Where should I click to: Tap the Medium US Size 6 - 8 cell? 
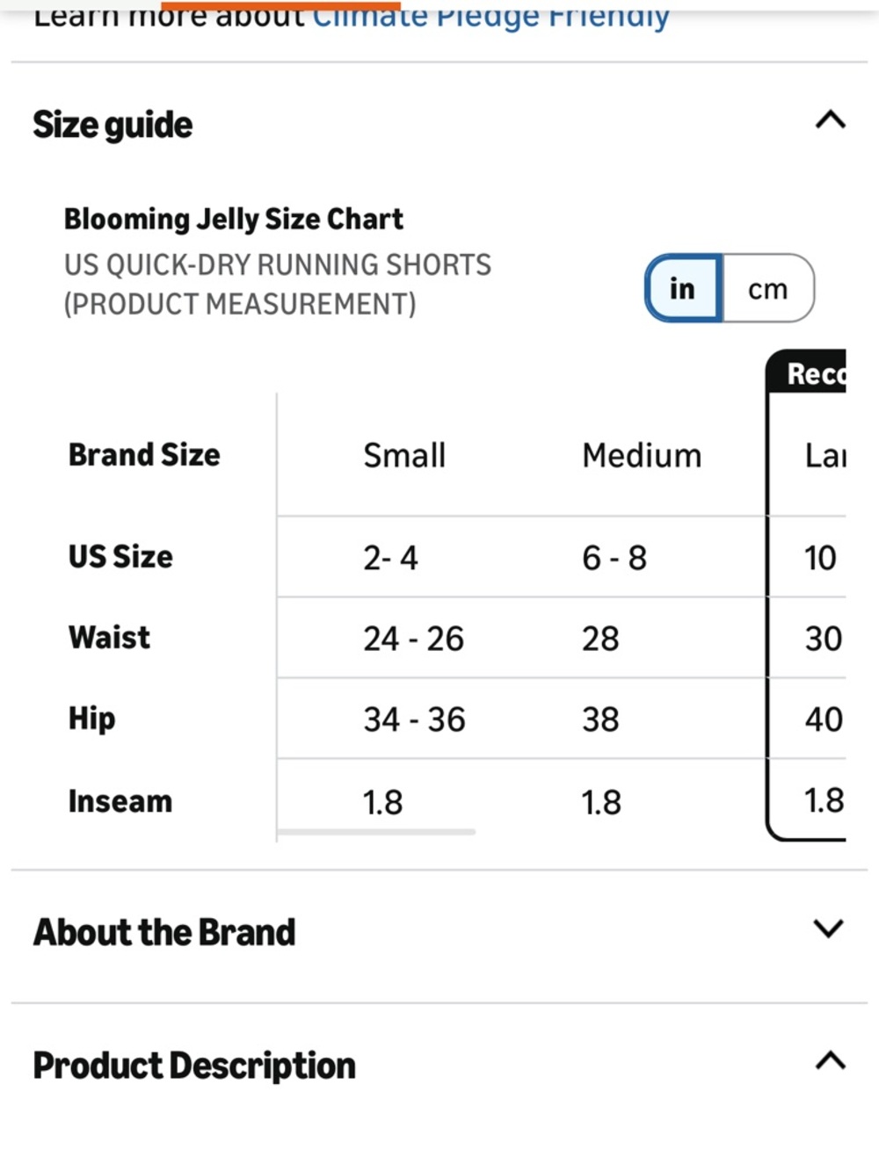point(614,558)
